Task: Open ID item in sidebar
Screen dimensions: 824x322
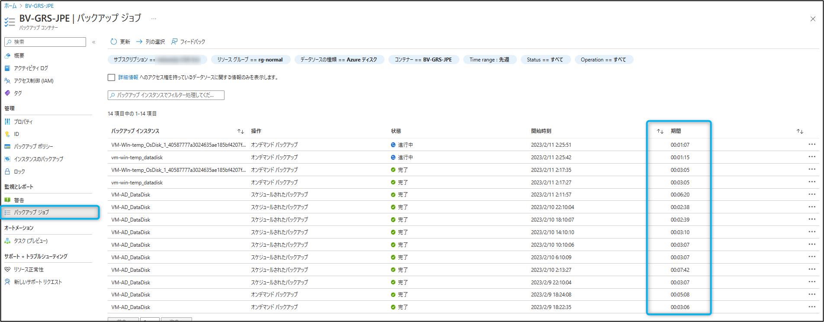Action: point(16,134)
